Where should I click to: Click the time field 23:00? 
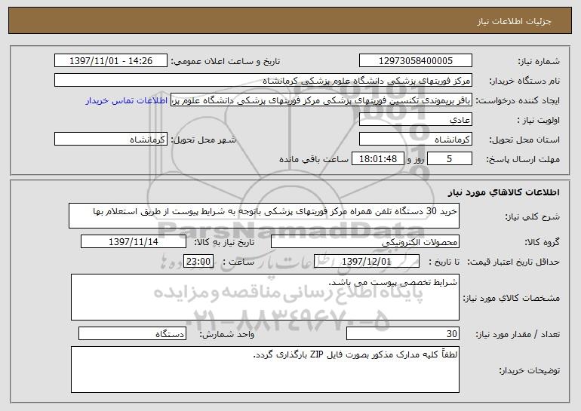[x=198, y=262]
